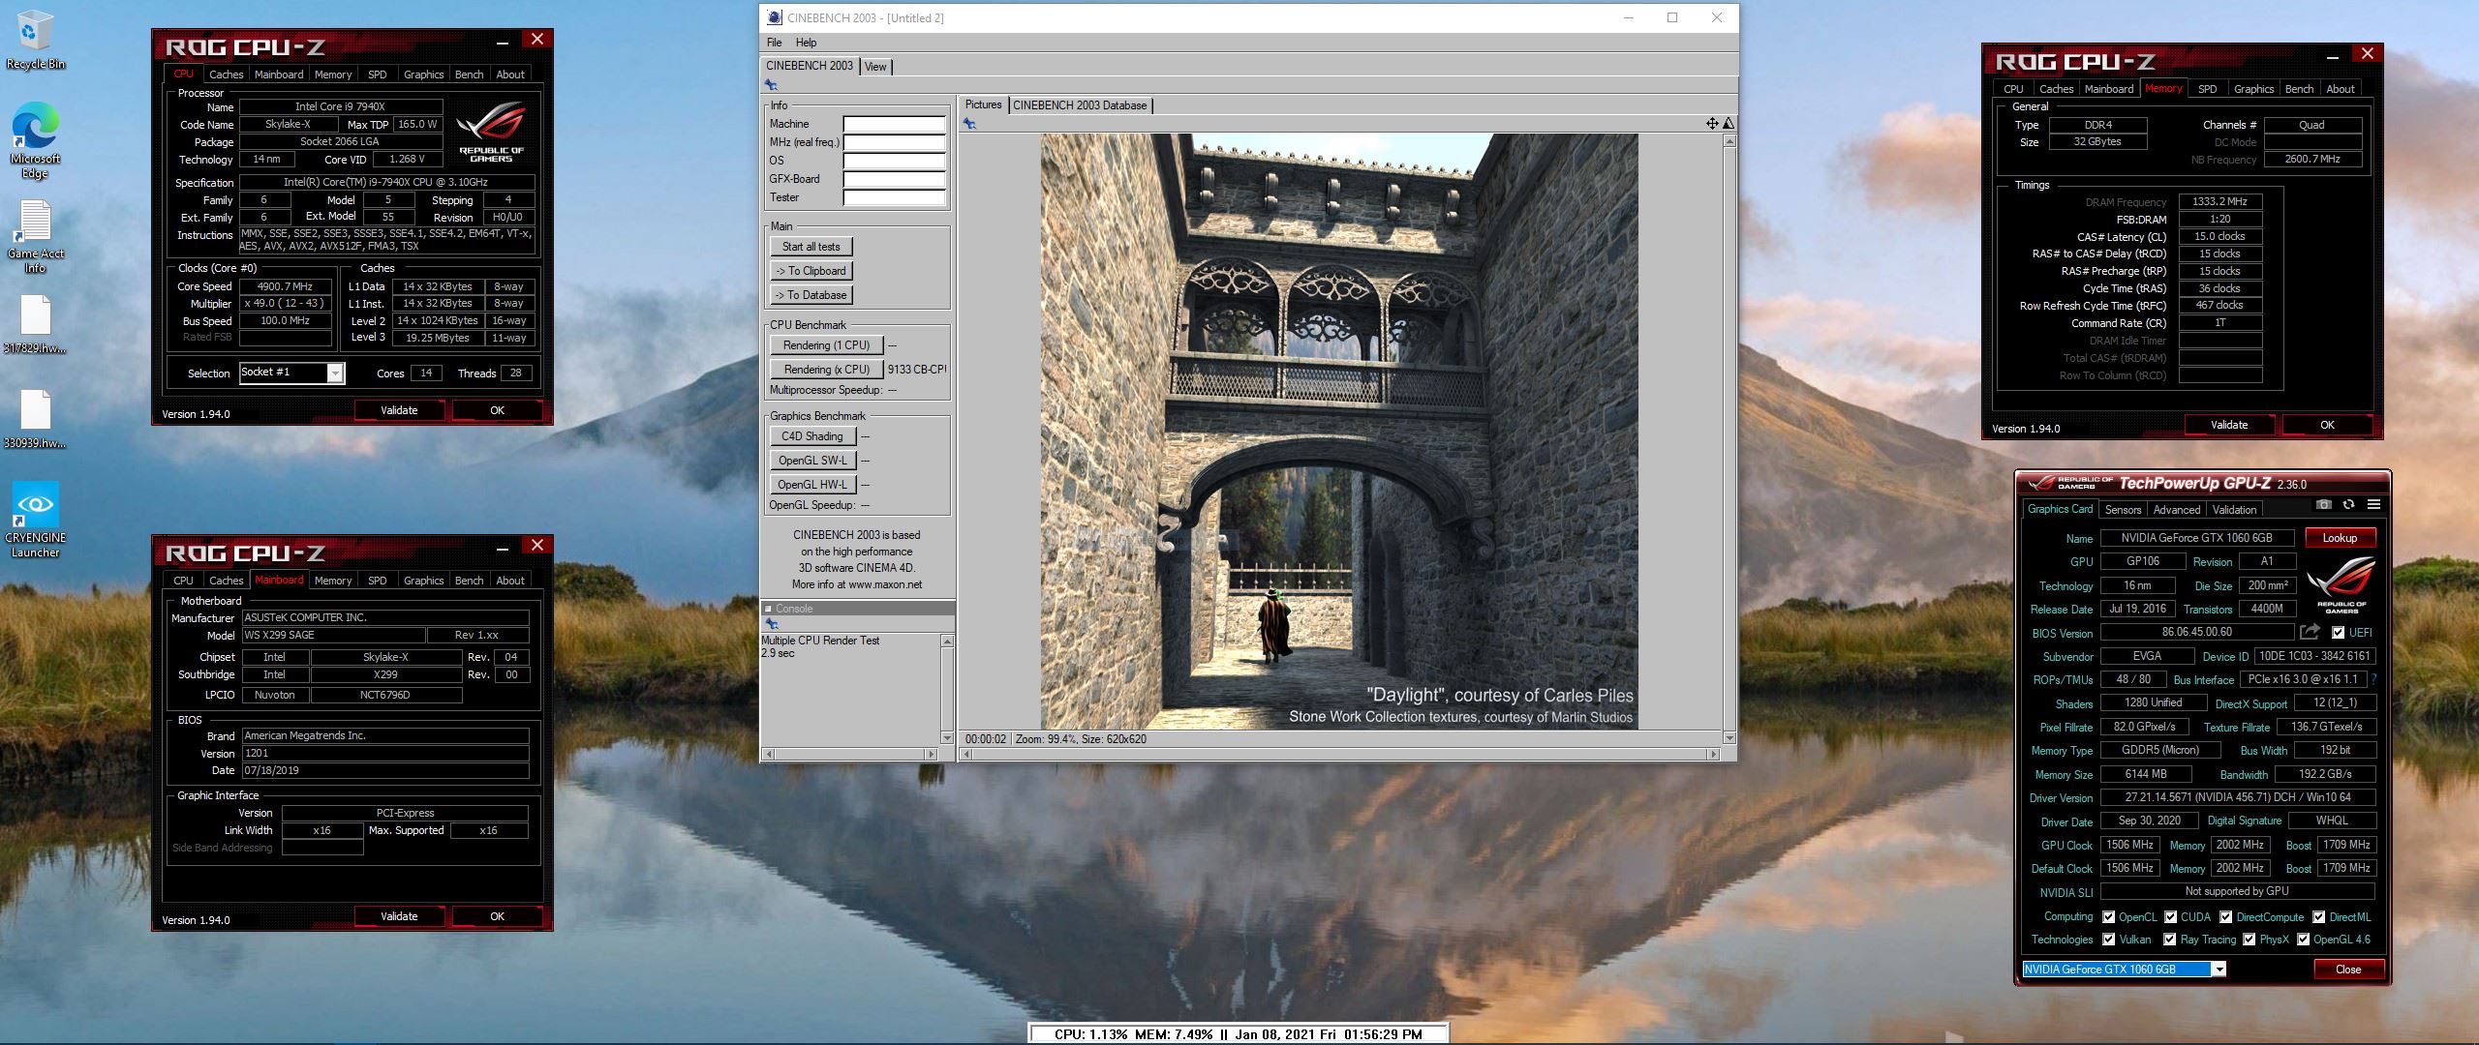Click the Machine input field
The width and height of the screenshot is (2479, 1045).
click(894, 124)
